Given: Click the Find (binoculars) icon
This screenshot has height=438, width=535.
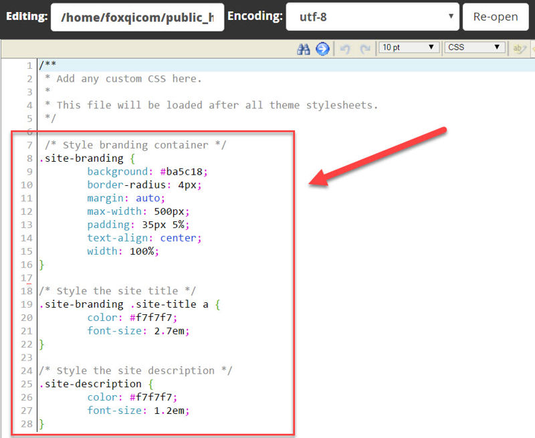Looking at the screenshot, I should [x=304, y=49].
